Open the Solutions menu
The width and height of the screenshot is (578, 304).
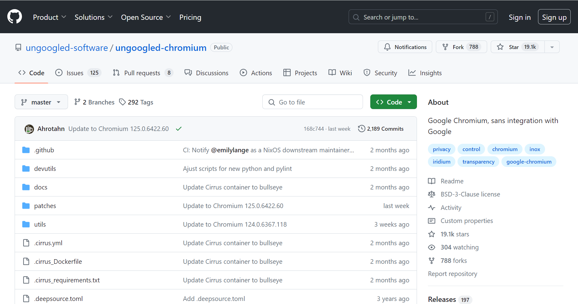point(89,17)
